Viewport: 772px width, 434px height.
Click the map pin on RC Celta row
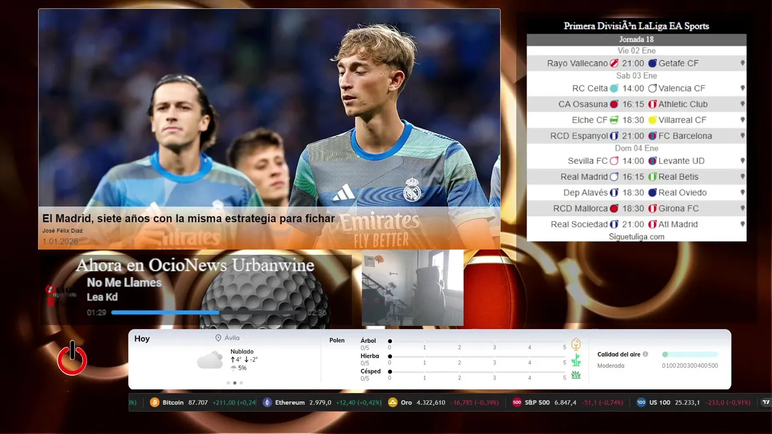tap(742, 88)
